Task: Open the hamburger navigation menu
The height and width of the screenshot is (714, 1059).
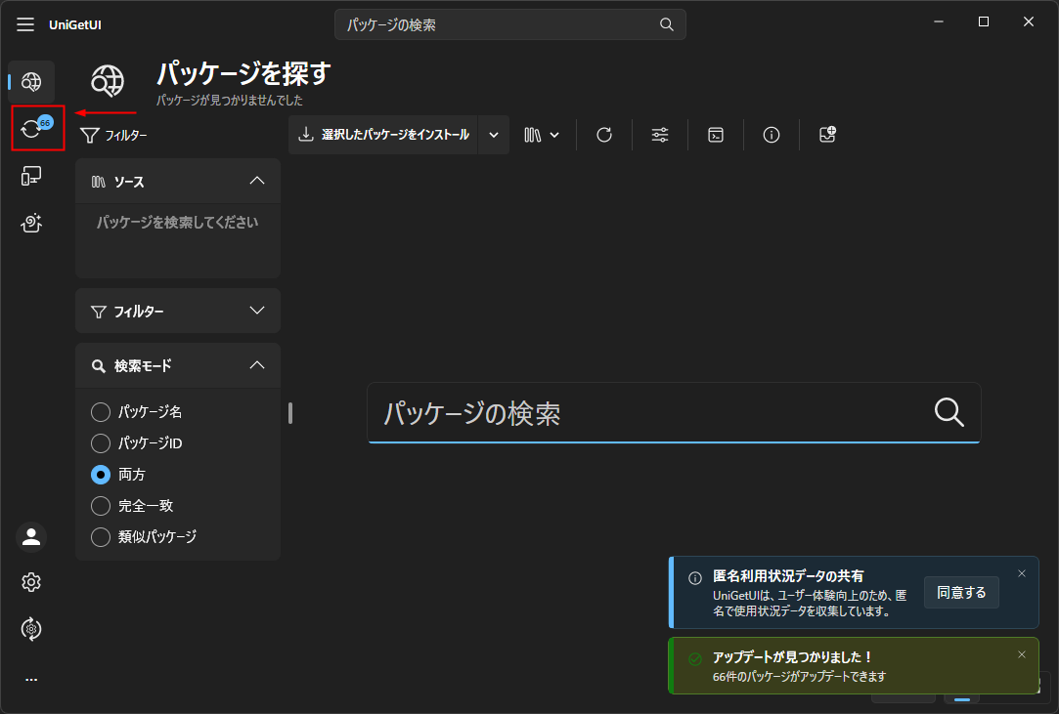Action: point(25,24)
